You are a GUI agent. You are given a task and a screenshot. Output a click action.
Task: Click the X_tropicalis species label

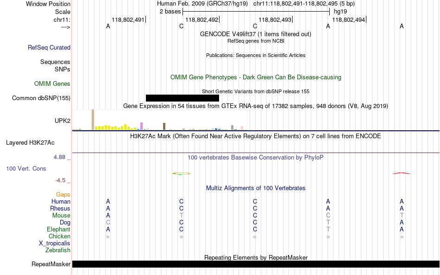point(55,243)
